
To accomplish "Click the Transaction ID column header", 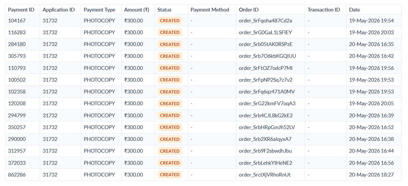I will [324, 10].
